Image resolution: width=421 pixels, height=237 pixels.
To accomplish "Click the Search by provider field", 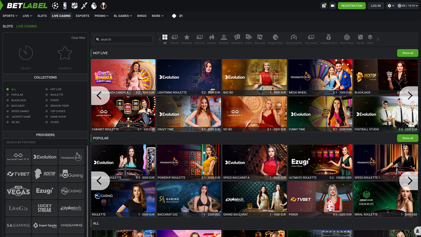I will [x=45, y=142].
